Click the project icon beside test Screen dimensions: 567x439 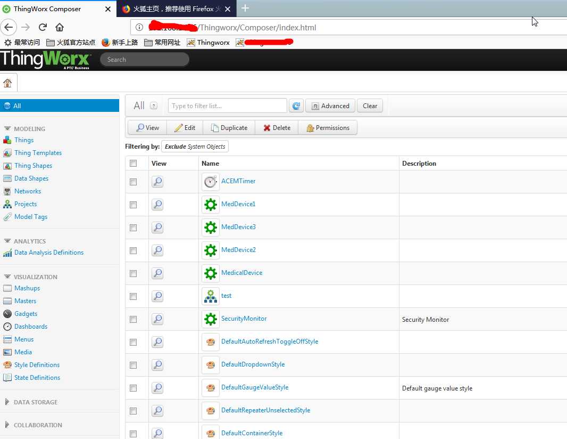[211, 296]
